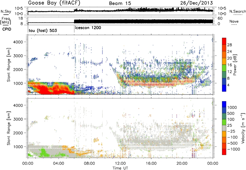The width and height of the screenshot is (246, 170).
Task: Click the '20:00' time tick label
Action: (x=182, y=164)
